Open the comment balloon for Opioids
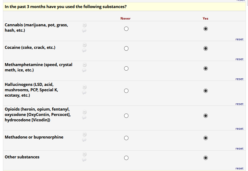The width and height of the screenshot is (248, 171). coord(84,117)
